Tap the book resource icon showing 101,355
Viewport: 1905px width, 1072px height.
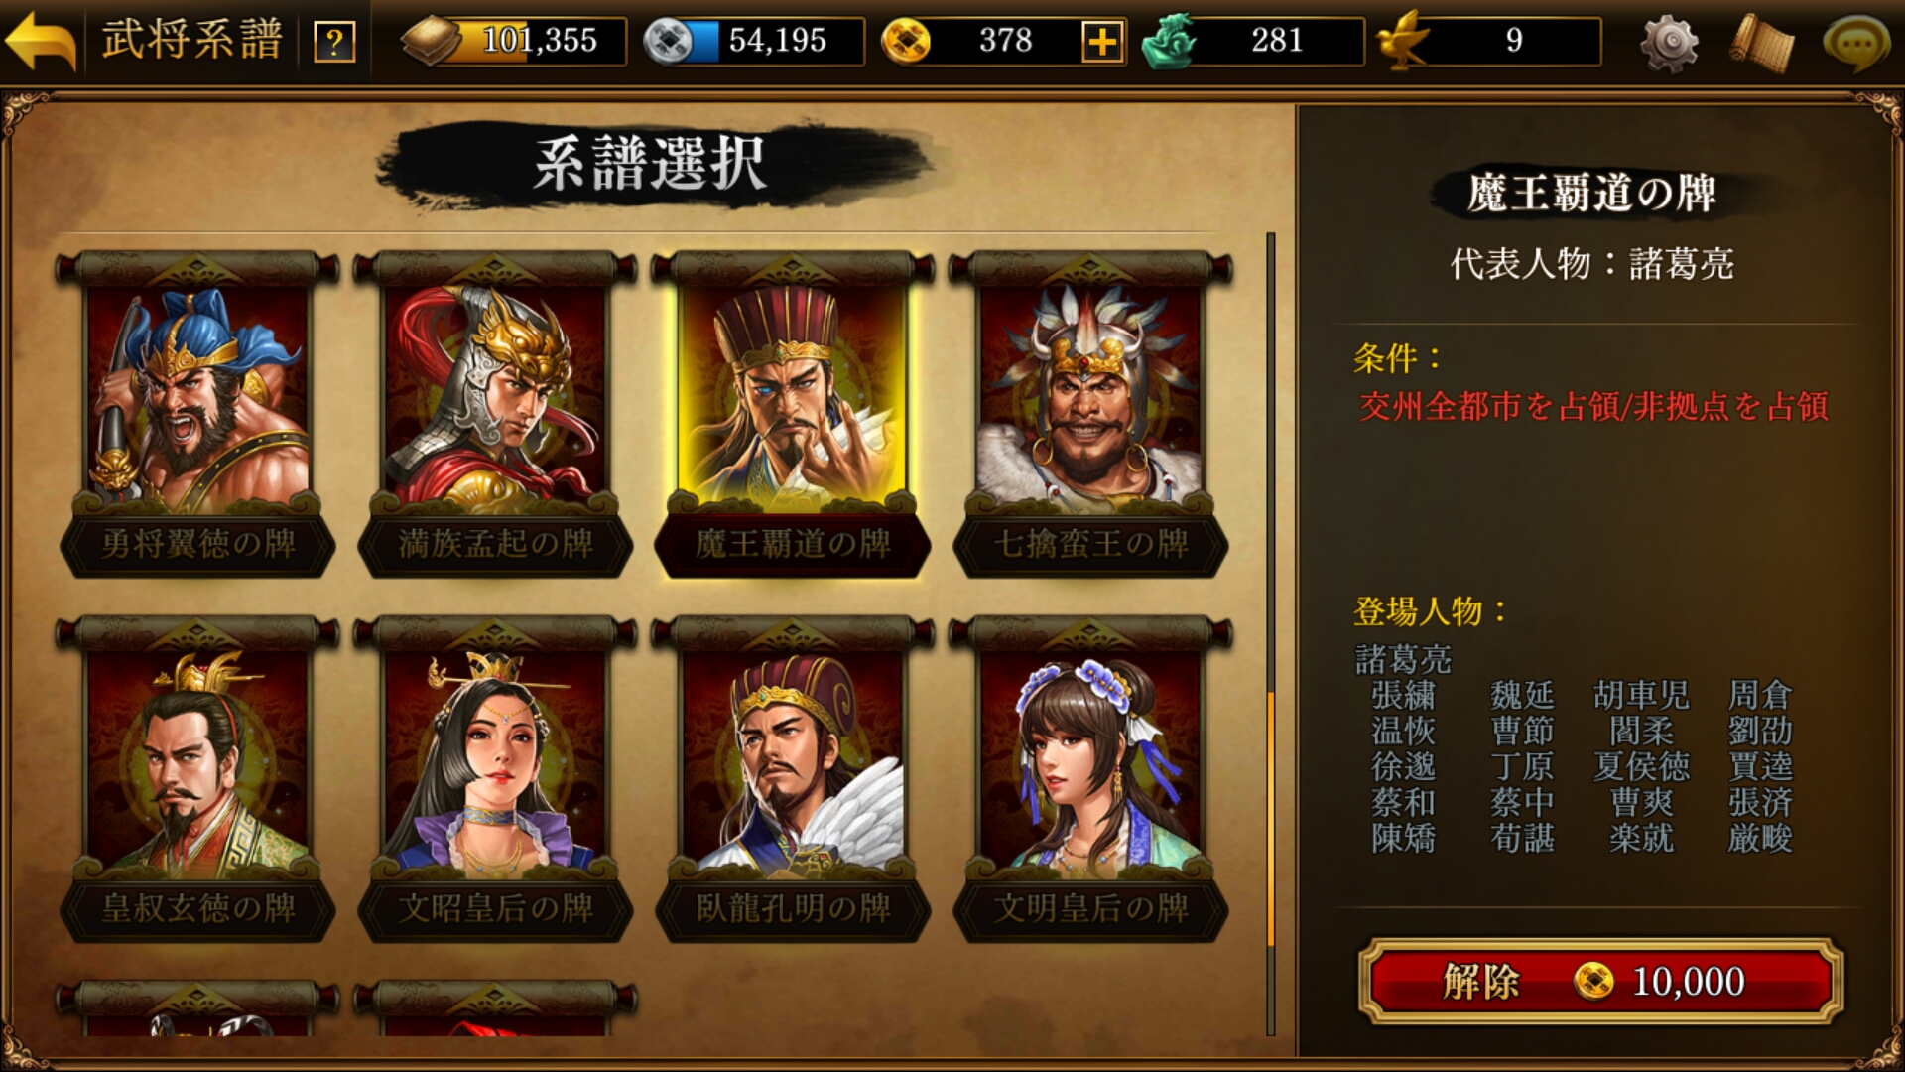point(431,42)
